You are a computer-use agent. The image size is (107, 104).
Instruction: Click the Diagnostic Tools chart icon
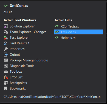[x=6, y=66]
